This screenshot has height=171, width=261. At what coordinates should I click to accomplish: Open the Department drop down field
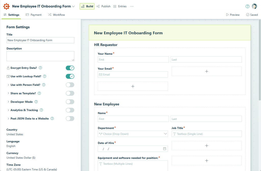tap(133, 134)
